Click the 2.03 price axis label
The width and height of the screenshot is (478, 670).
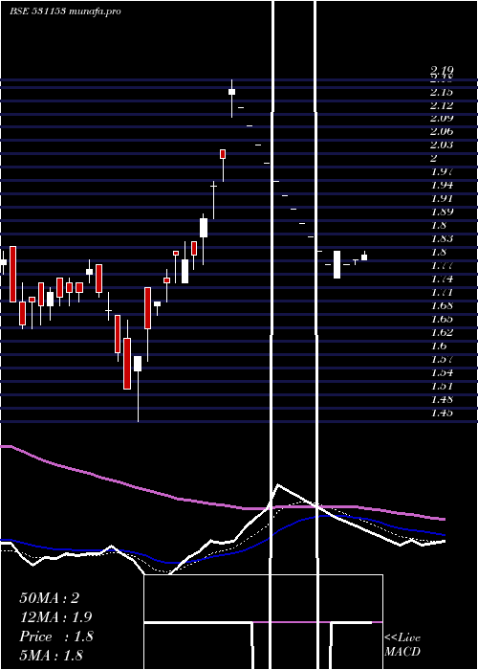point(442,145)
